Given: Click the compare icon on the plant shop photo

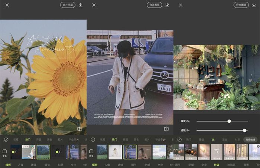Looking at the screenshot, I should pos(253,108).
